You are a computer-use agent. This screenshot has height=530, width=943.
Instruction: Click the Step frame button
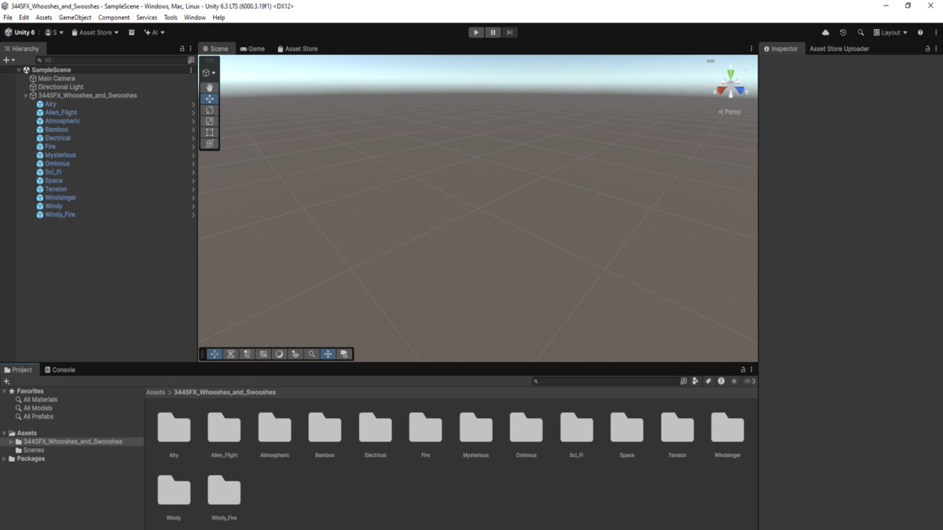point(510,32)
